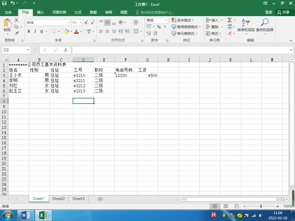Apply red font color swatch
The image size is (295, 221).
[x=76, y=31]
